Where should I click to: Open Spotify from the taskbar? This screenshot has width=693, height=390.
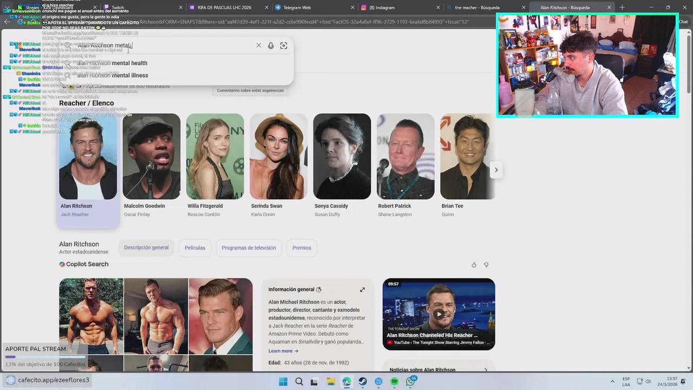(394, 382)
